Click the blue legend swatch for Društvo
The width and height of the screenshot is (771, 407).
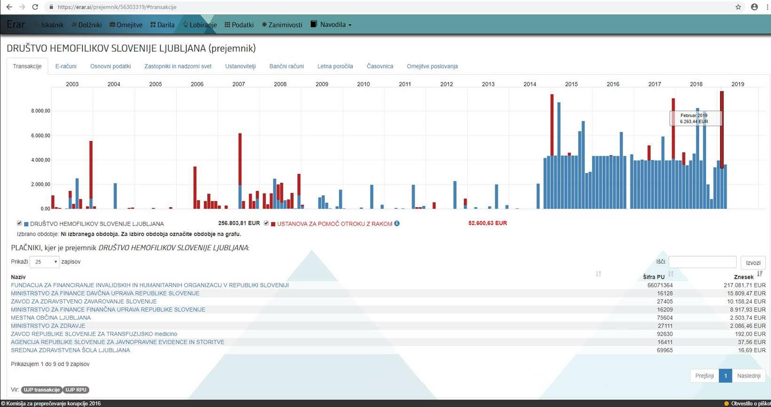tap(26, 224)
